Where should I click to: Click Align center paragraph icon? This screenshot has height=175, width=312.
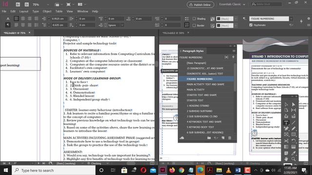(x=23, y=18)
